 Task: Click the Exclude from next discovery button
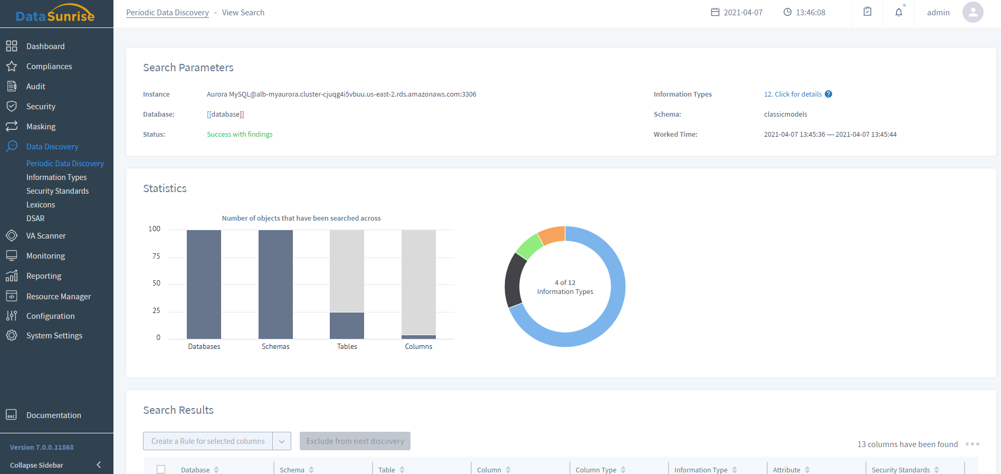(x=355, y=441)
